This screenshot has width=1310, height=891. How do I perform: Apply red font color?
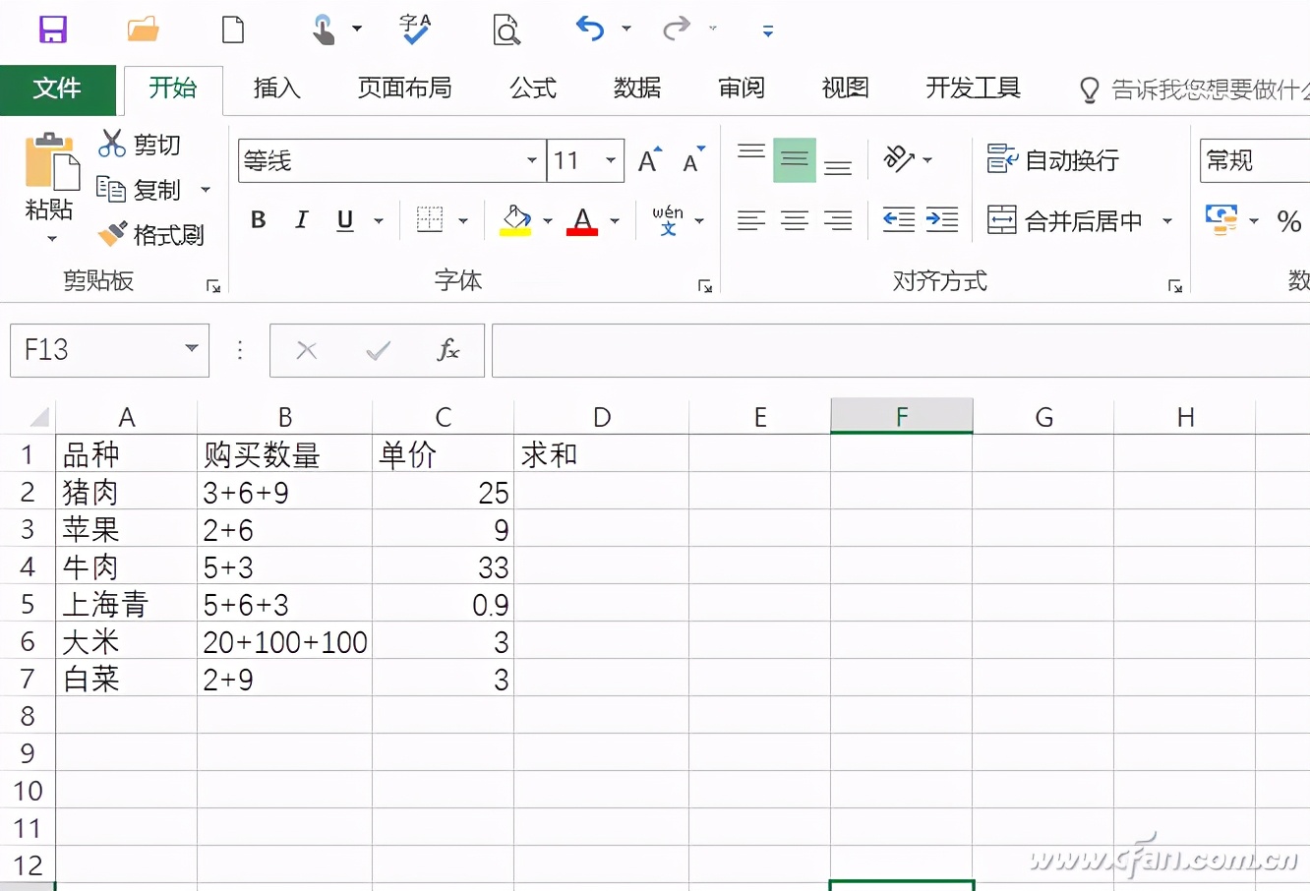(x=582, y=220)
